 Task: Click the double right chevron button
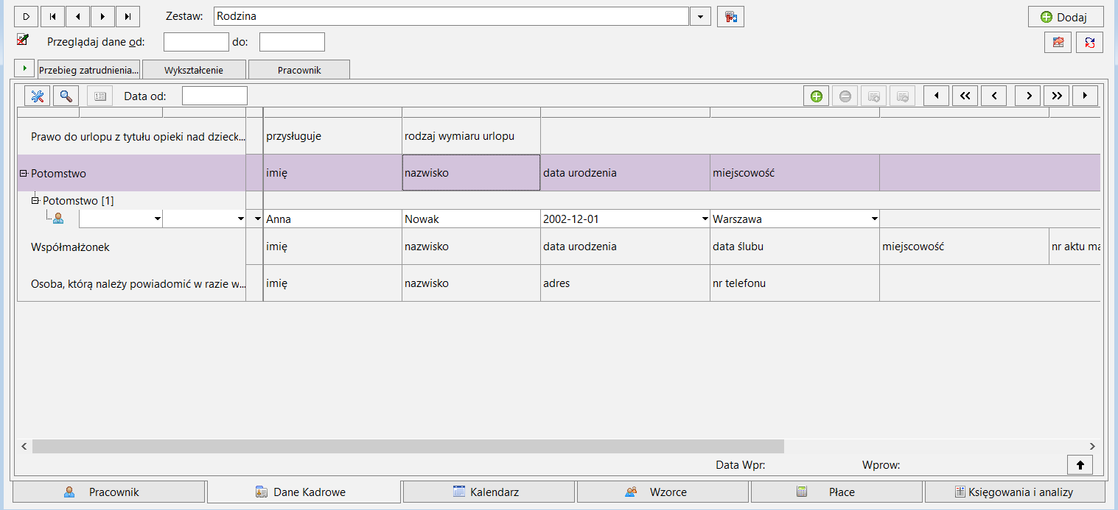pyautogui.click(x=1056, y=96)
